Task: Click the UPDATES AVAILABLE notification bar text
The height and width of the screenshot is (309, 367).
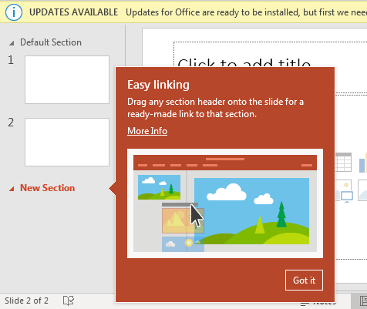Action: click(73, 12)
